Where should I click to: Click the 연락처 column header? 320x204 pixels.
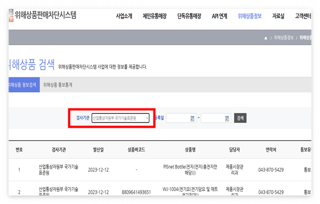(x=271, y=150)
